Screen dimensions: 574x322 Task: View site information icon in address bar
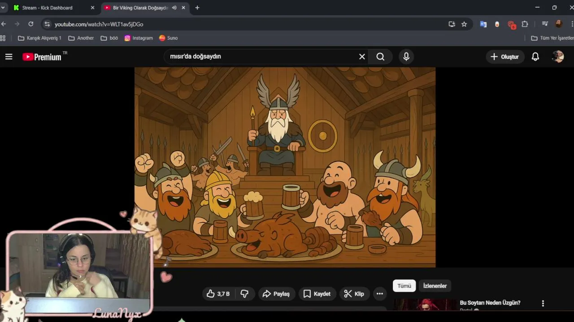click(x=47, y=24)
